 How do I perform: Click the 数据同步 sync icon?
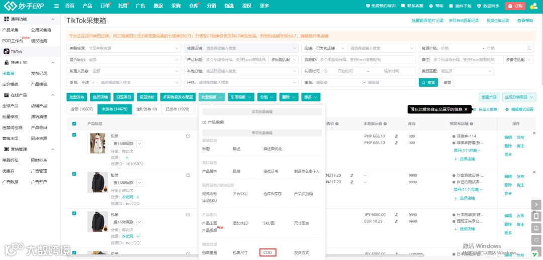tap(479, 6)
